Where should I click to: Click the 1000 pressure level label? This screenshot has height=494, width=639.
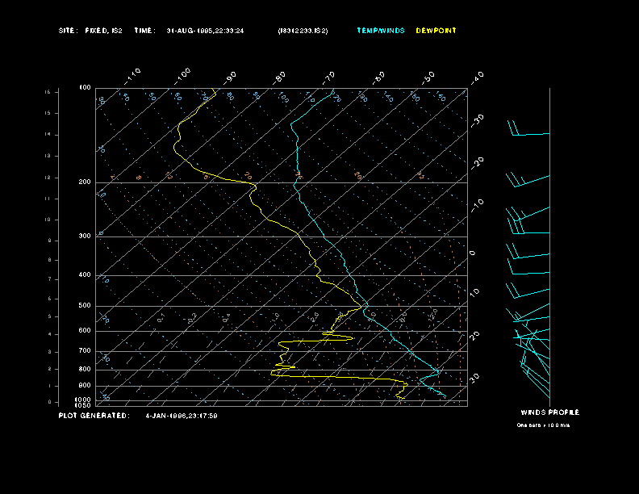[x=83, y=400]
